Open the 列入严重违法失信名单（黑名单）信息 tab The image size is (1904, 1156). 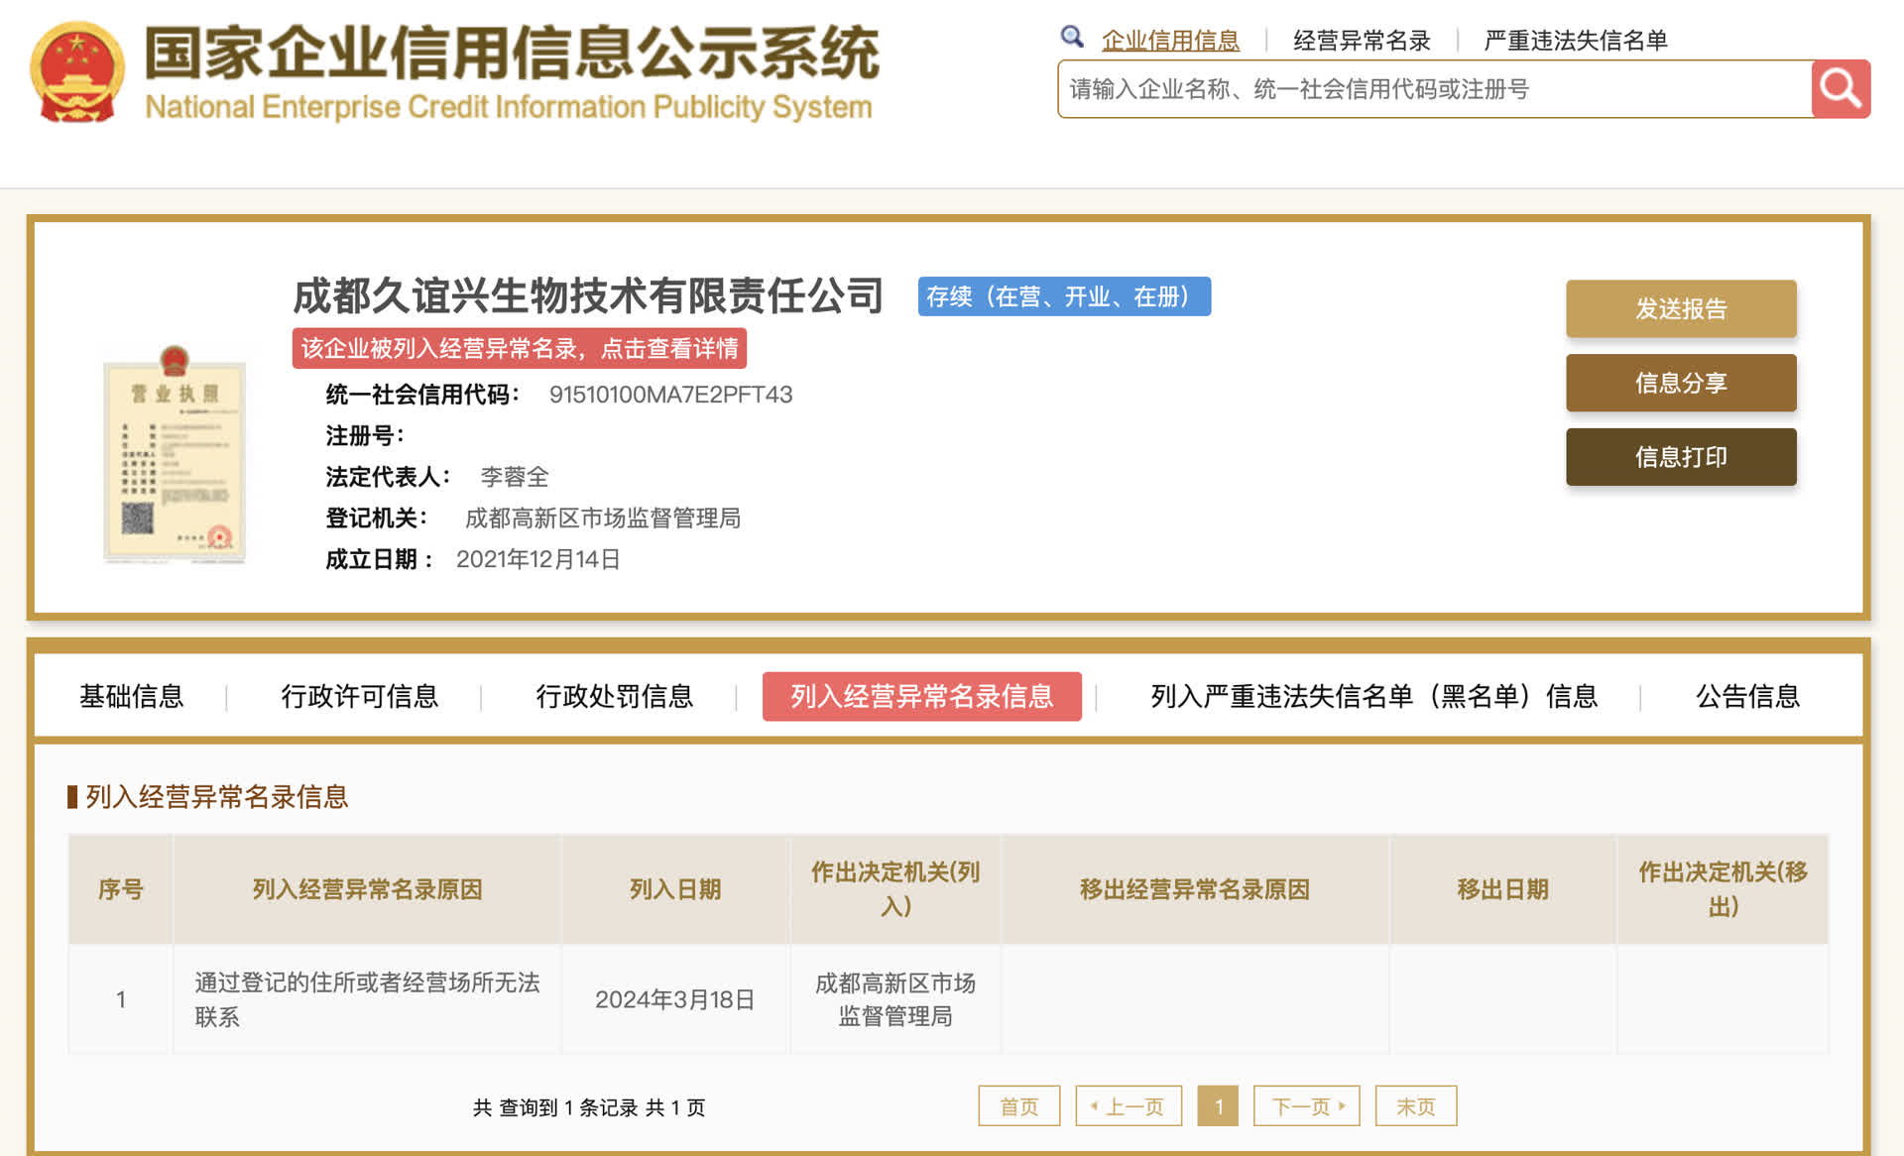(x=1373, y=696)
